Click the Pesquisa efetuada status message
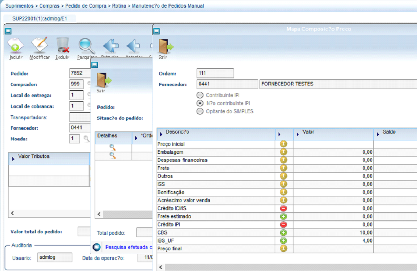Viewport: 417px width, 271px height. [x=129, y=247]
